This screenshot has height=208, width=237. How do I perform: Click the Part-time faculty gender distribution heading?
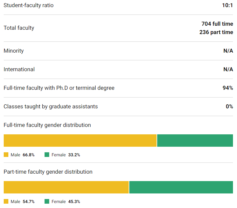pyautogui.click(x=48, y=172)
